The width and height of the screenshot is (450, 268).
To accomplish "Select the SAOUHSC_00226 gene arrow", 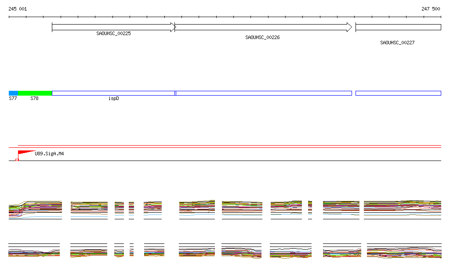I will click(x=263, y=27).
